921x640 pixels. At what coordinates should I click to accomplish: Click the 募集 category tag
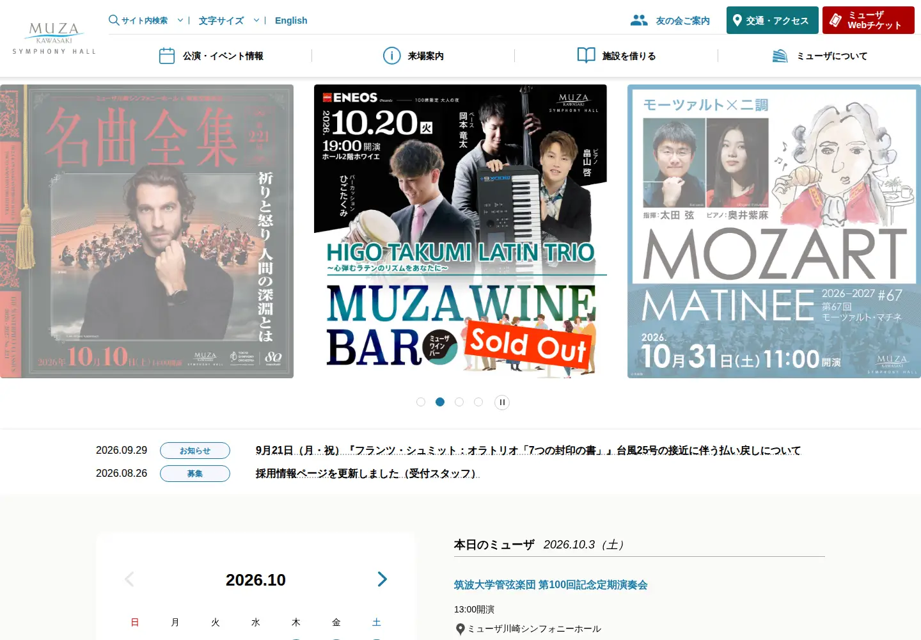coord(195,474)
